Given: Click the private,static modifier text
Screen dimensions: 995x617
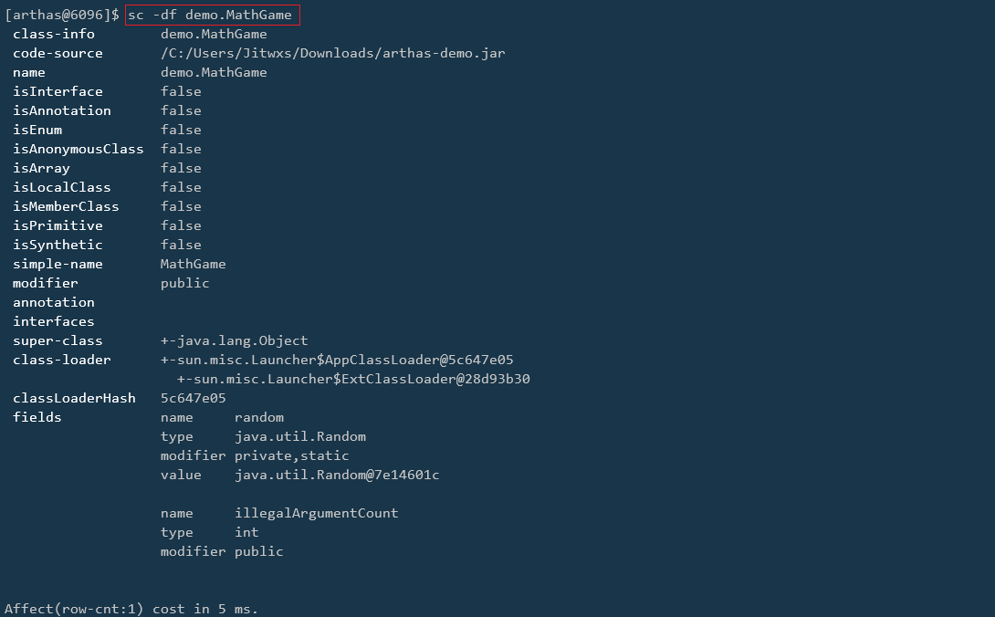Looking at the screenshot, I should [x=291, y=455].
